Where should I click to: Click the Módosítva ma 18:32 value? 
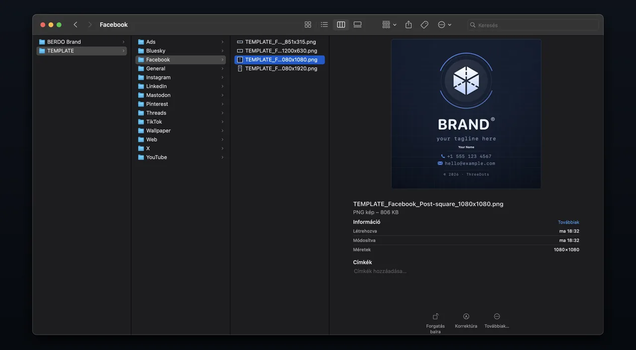pos(569,240)
